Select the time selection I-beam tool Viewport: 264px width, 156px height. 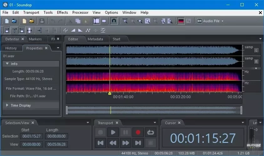point(96,21)
